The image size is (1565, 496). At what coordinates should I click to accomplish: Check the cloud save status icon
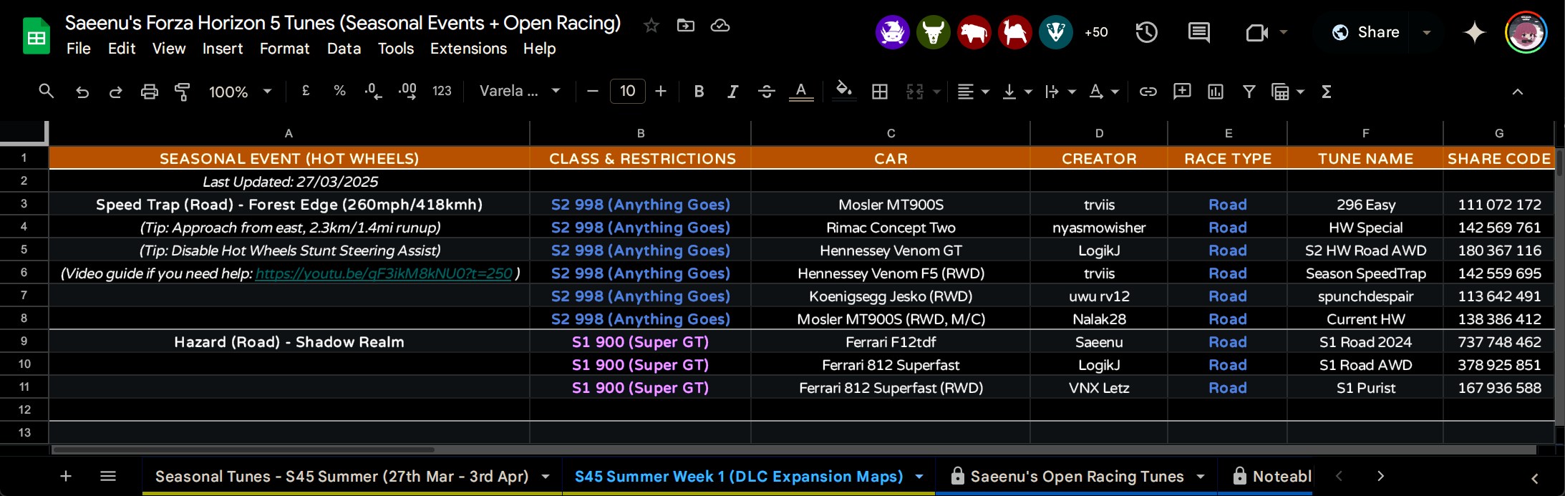[x=720, y=26]
